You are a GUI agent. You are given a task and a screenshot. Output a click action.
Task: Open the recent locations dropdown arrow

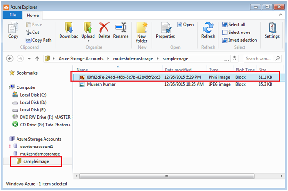tap(29, 59)
